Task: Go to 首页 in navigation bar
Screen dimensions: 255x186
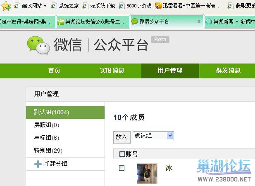Action: 54,71
